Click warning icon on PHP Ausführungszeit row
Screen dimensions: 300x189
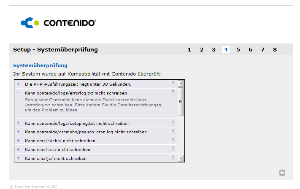[173, 84]
